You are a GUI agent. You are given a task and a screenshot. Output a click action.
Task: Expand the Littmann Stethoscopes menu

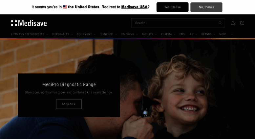tap(30, 34)
